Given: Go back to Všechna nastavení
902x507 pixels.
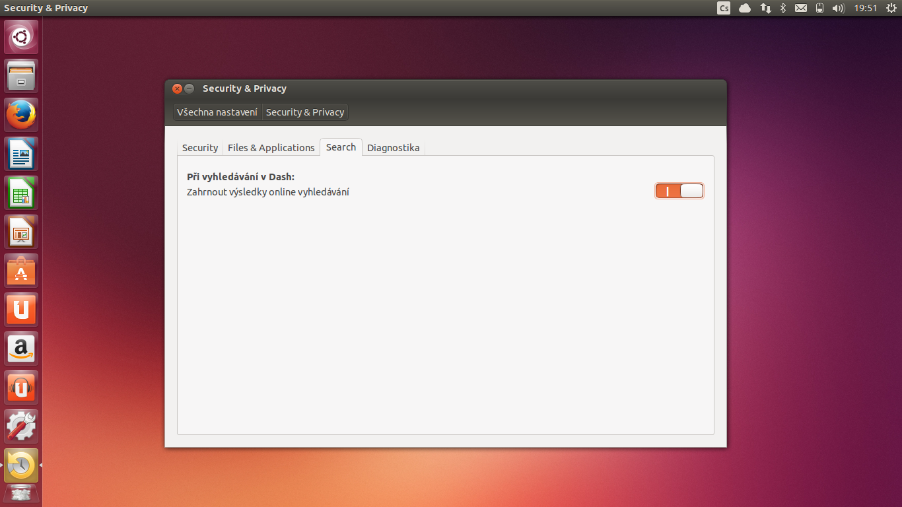Looking at the screenshot, I should point(217,112).
